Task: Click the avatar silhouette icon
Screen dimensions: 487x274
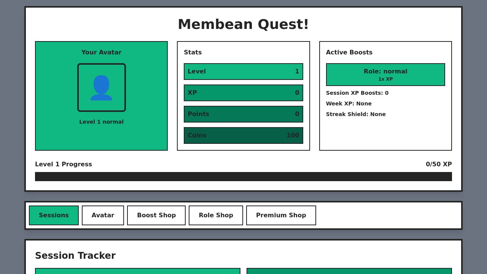Action: point(101,88)
